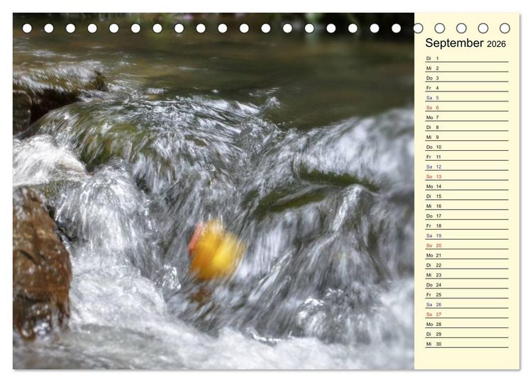The height and width of the screenshot is (382, 532).
Task: Click the last binding hole above the year
Action: (x=504, y=28)
